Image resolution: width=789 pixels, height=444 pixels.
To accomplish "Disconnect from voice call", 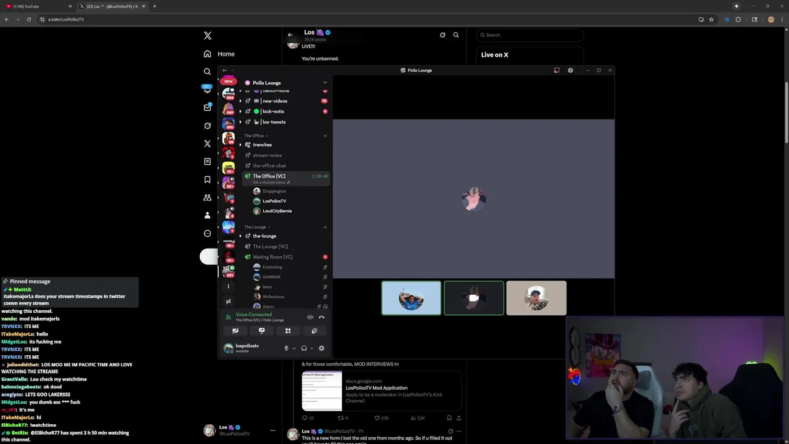I will tap(321, 317).
